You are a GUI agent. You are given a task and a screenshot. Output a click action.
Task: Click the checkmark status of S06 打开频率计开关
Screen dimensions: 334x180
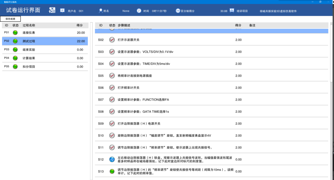112,88
